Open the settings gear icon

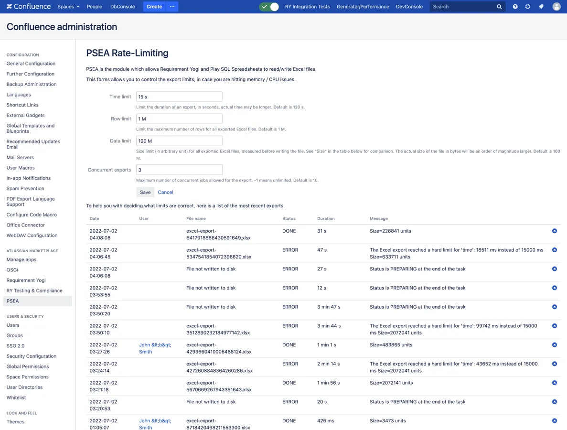[x=527, y=7]
